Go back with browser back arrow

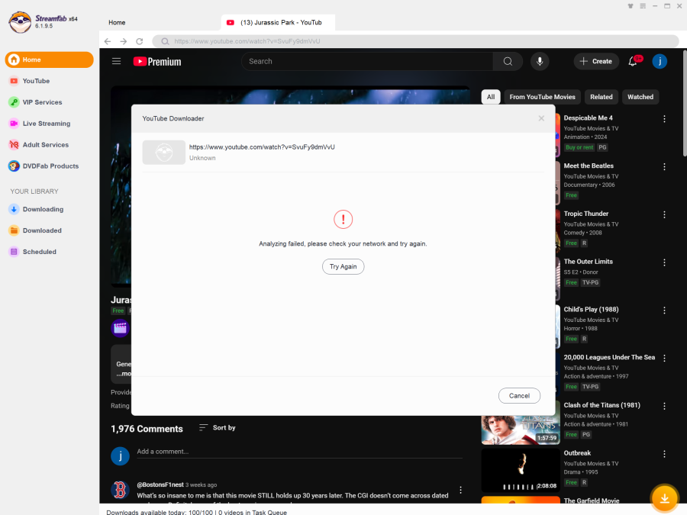(108, 41)
